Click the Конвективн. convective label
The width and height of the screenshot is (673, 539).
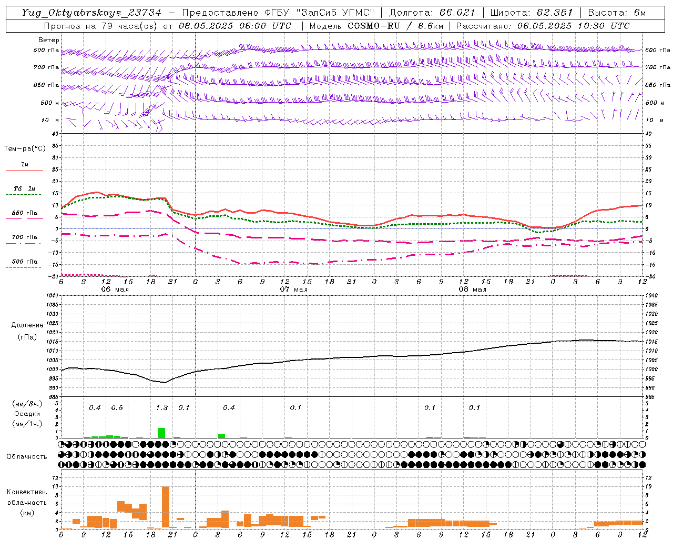(27, 492)
